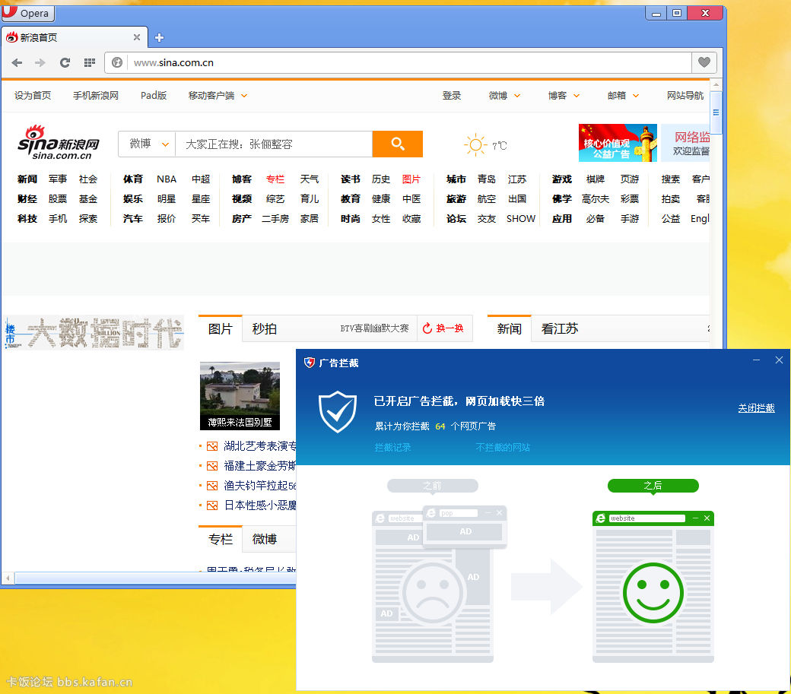Click image icon beside 湖北艺考表演 headline
Screen dimensions: 791x694
tap(212, 446)
